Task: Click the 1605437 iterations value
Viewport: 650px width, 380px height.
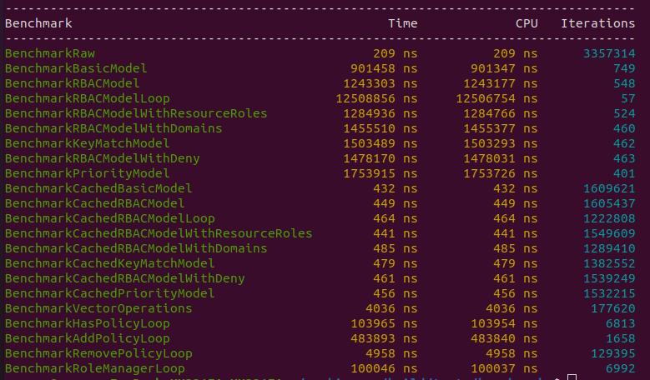Action: pyautogui.click(x=609, y=203)
